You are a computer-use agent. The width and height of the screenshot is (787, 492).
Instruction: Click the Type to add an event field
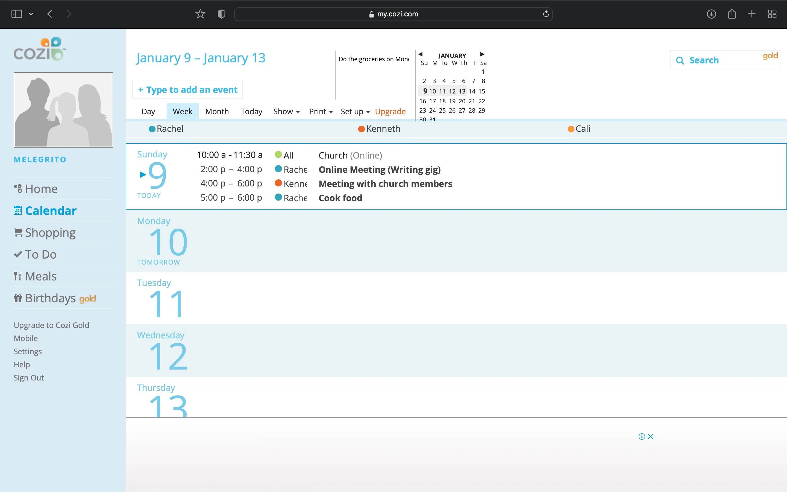[187, 89]
